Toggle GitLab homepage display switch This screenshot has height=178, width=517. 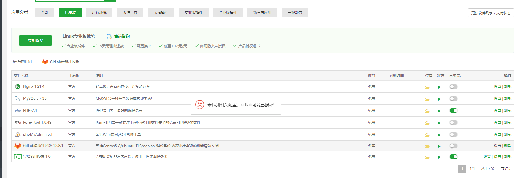454,146
